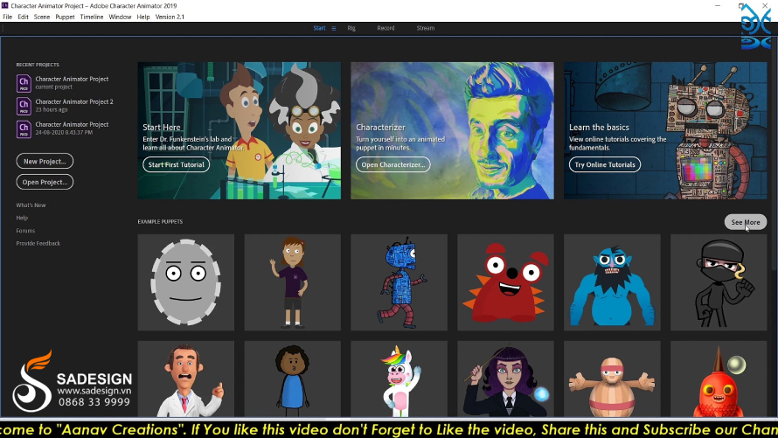Select the boy in blue shirt puppet
The width and height of the screenshot is (778, 438).
293,379
